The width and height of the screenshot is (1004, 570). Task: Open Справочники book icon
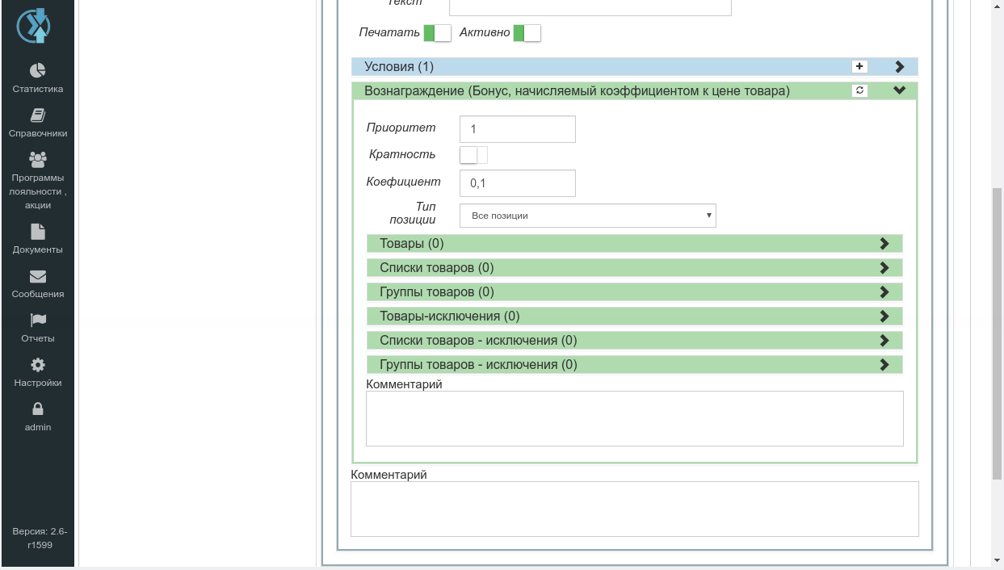[x=38, y=115]
